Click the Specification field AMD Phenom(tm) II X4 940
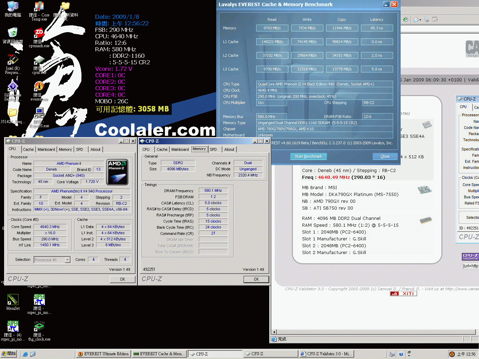This screenshot has width=479, height=359. (x=82, y=191)
